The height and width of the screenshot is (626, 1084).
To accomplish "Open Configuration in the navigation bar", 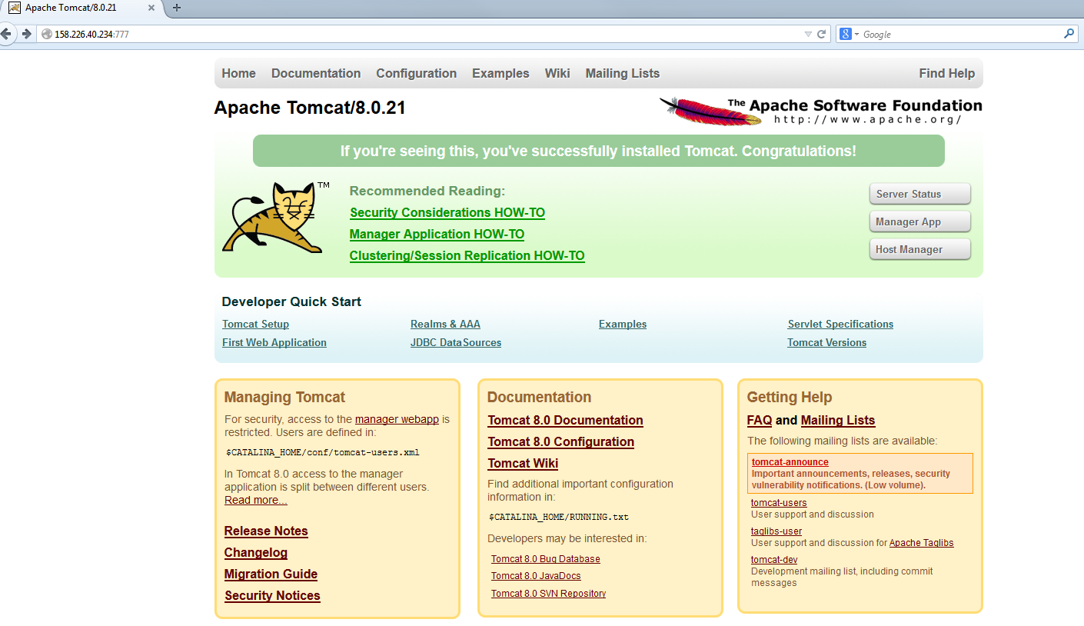I will (416, 74).
